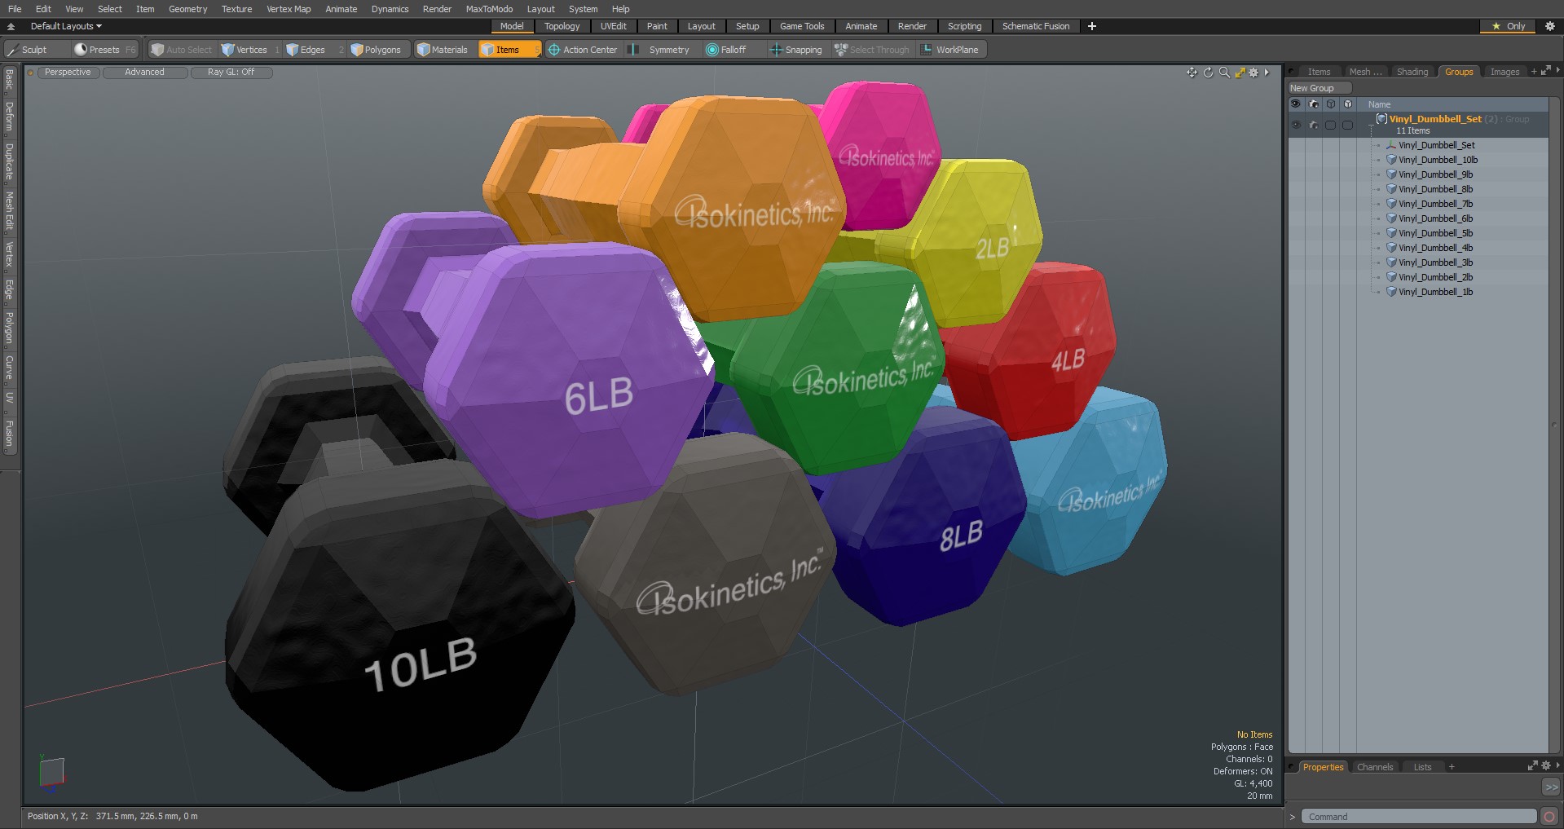Open the Ray GL: Off dropdown
This screenshot has width=1564, height=829.
coord(231,73)
